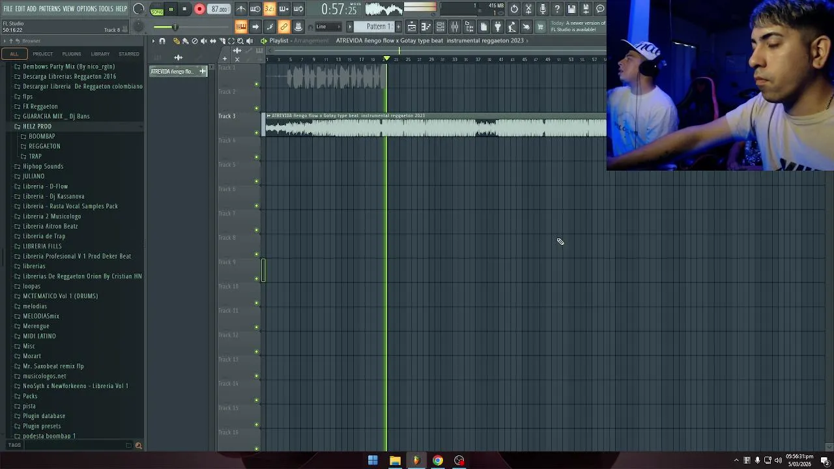Screen dimensions: 834x469
Task: Open the Windows Start button
Action: [x=373, y=461]
